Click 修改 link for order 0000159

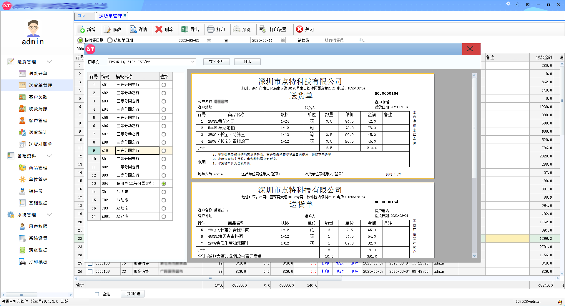pyautogui.click(x=340, y=271)
